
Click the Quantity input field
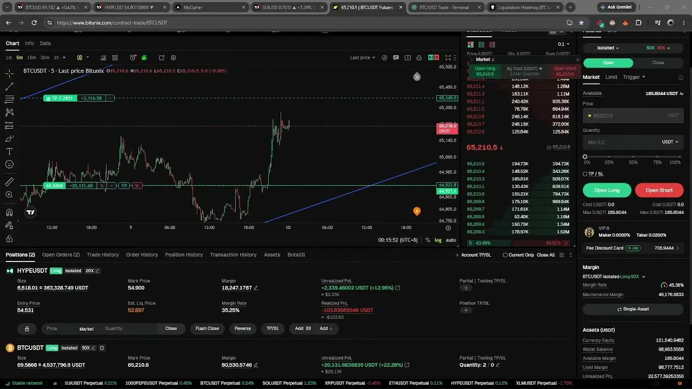pos(633,142)
